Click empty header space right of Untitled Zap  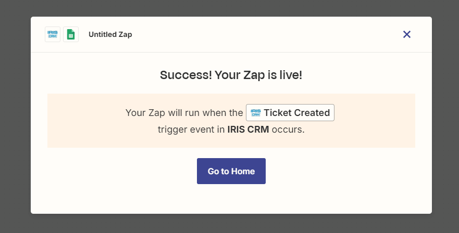264,34
